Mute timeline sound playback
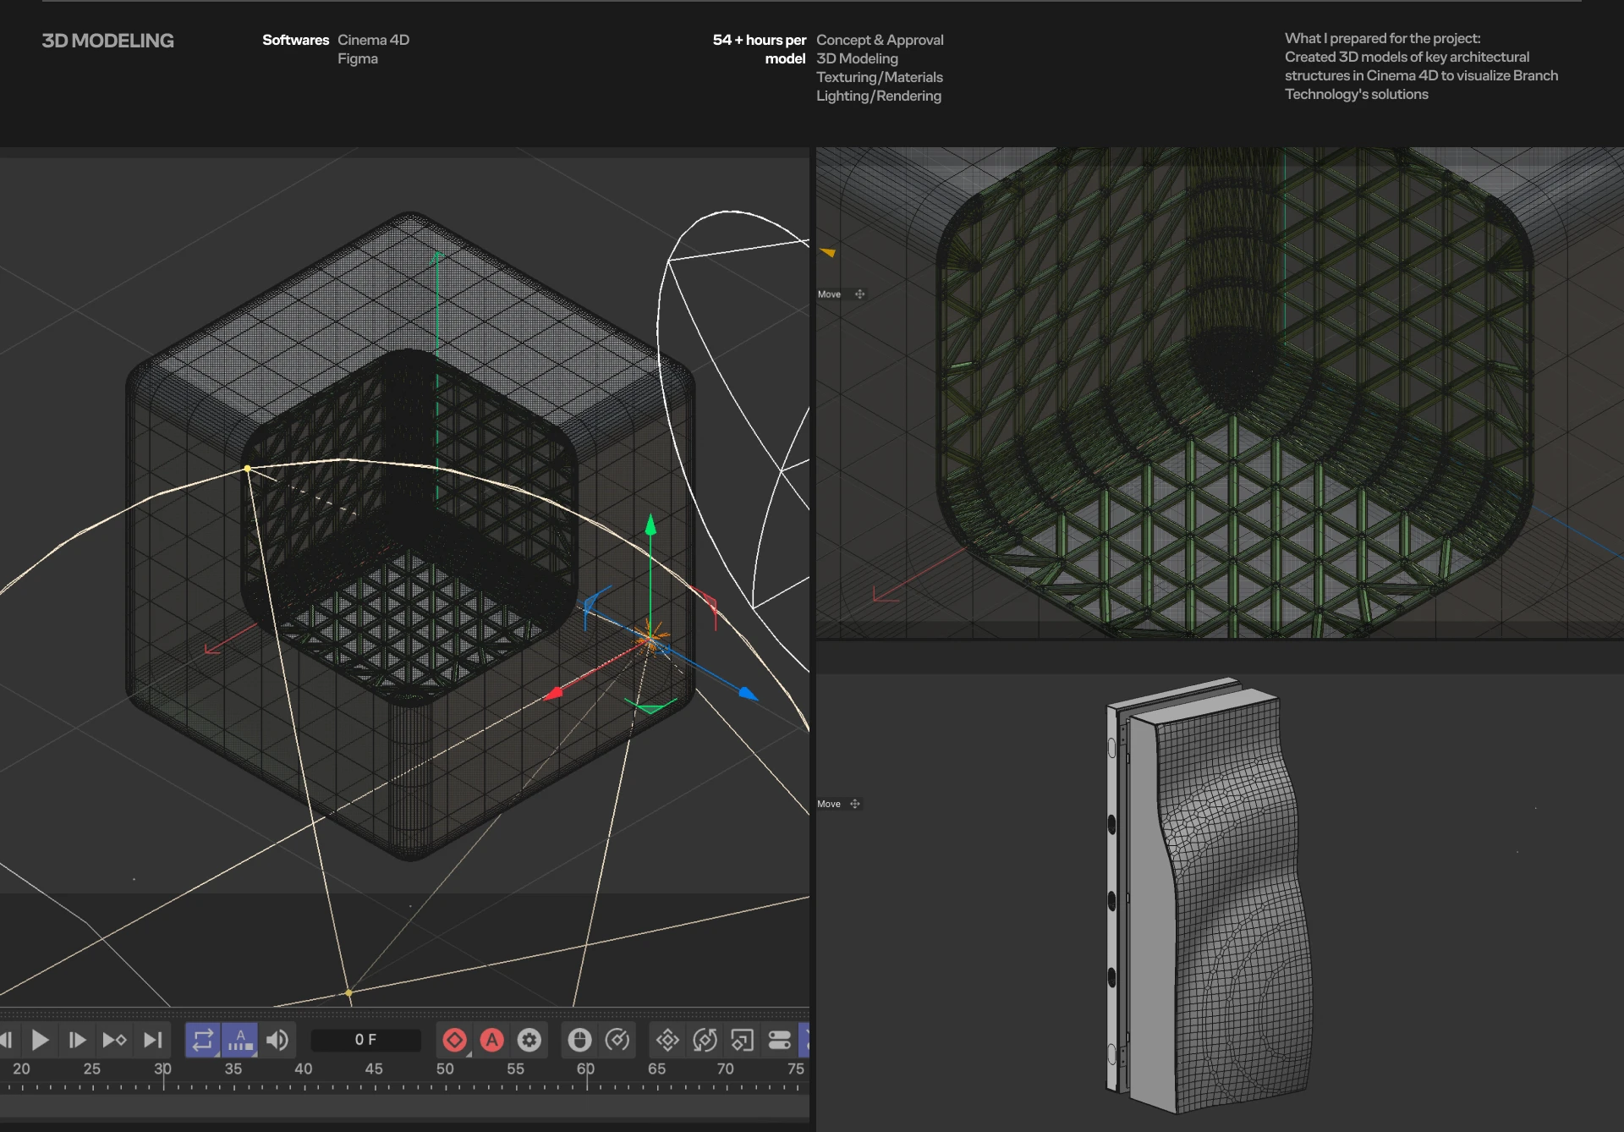This screenshot has width=1624, height=1132. pos(277,1040)
